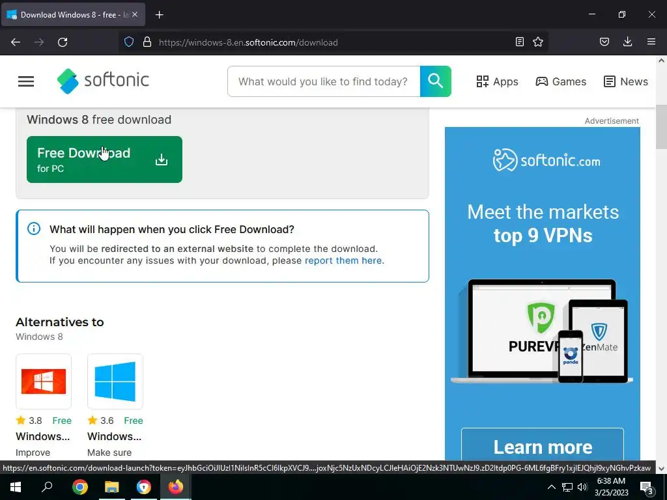The height and width of the screenshot is (500, 667).
Task: Click the address bar URL
Action: click(x=248, y=42)
